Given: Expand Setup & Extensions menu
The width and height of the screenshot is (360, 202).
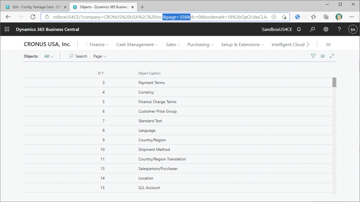Looking at the screenshot, I should coord(243,45).
